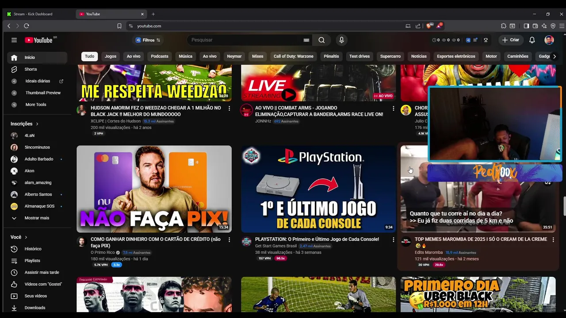This screenshot has width=566, height=318.
Task: Open More Tools in sidebar
Action: coord(35,105)
